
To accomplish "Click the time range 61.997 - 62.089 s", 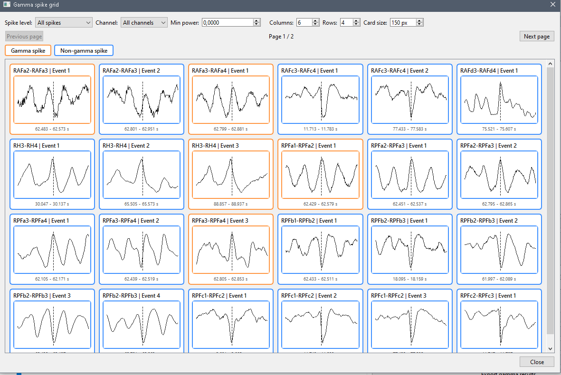I will click(499, 279).
